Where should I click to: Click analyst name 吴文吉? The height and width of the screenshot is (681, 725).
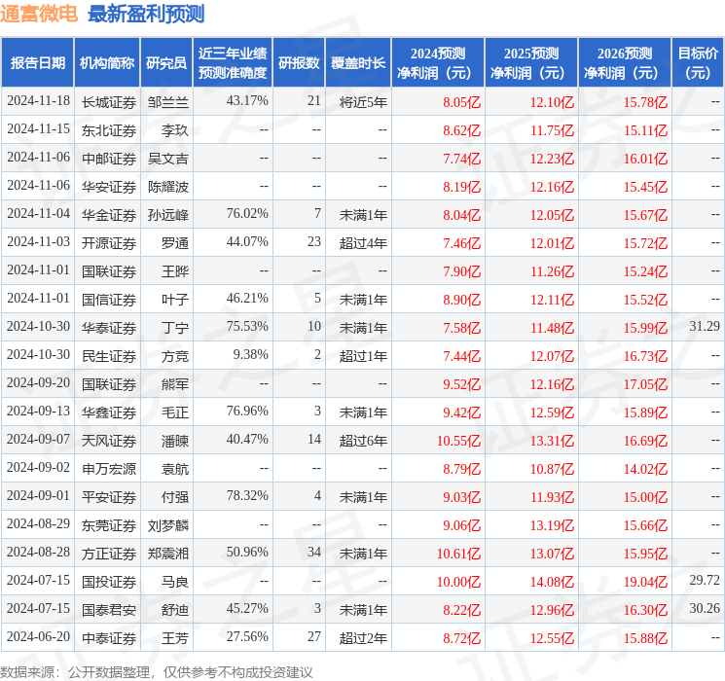coord(168,159)
